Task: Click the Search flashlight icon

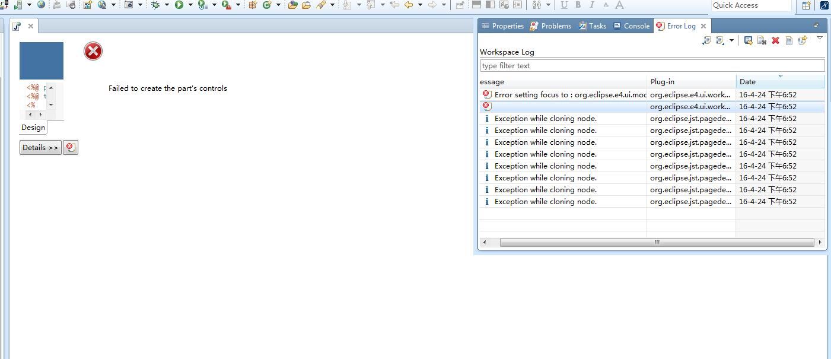Action: coord(321,5)
